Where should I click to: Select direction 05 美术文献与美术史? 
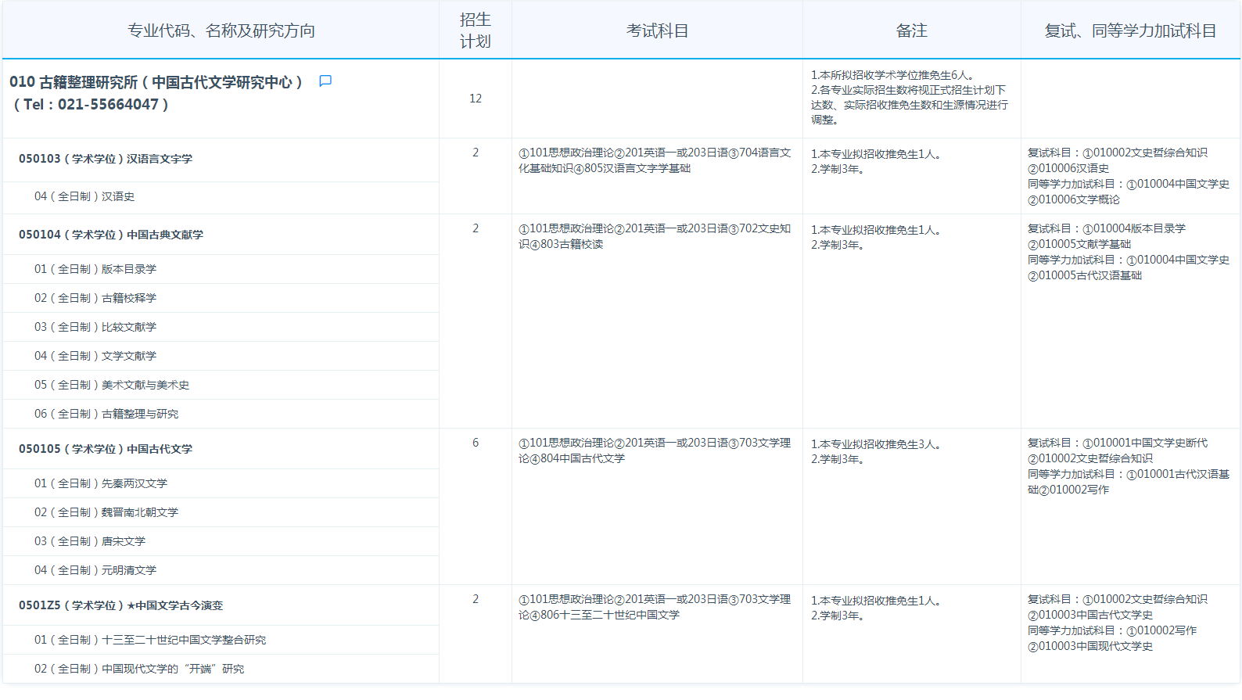click(x=112, y=385)
